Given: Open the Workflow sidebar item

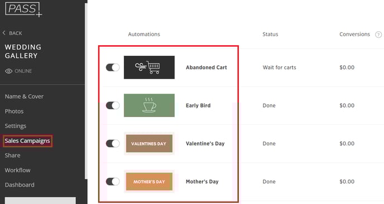Looking at the screenshot, I should click(x=18, y=170).
